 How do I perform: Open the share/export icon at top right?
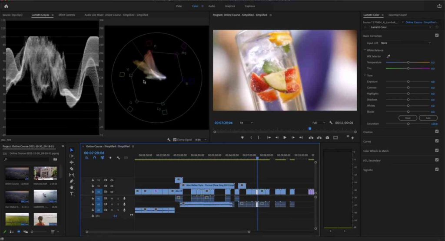tap(439, 6)
